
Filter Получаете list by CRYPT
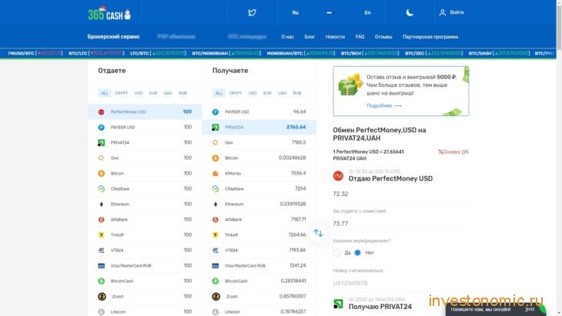click(236, 93)
